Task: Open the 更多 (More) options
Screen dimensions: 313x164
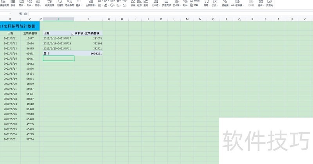Action: (79, 3)
